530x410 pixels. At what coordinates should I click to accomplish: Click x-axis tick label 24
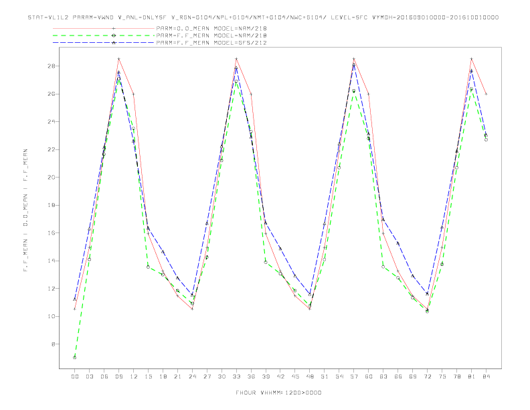click(x=192, y=377)
